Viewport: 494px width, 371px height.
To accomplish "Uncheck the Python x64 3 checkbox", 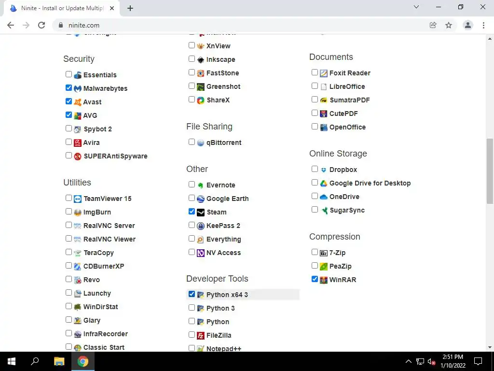I will 192,294.
